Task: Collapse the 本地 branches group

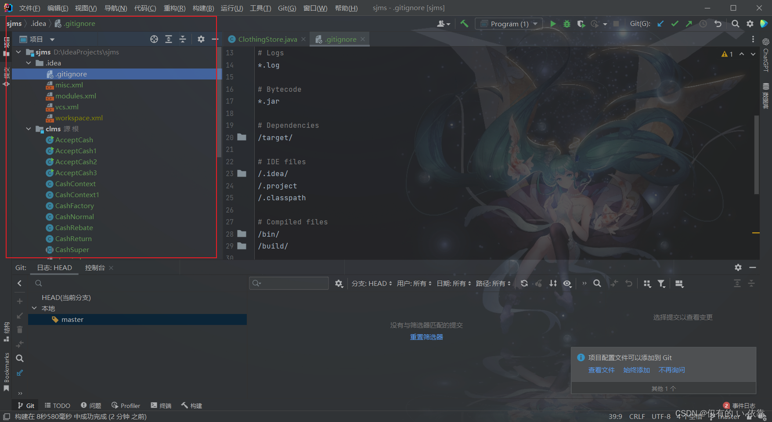Action: pyautogui.click(x=34, y=308)
